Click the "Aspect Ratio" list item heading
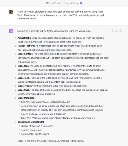 click(x=24, y=38)
